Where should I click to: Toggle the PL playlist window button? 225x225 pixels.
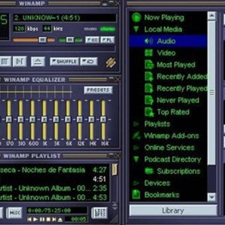tap(107, 40)
